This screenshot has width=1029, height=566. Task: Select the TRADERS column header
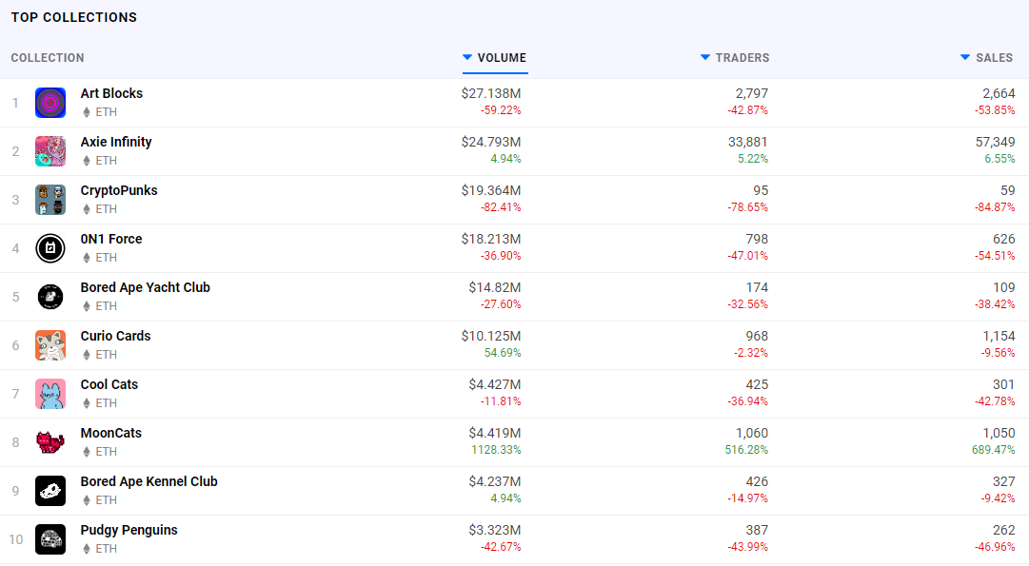point(742,58)
